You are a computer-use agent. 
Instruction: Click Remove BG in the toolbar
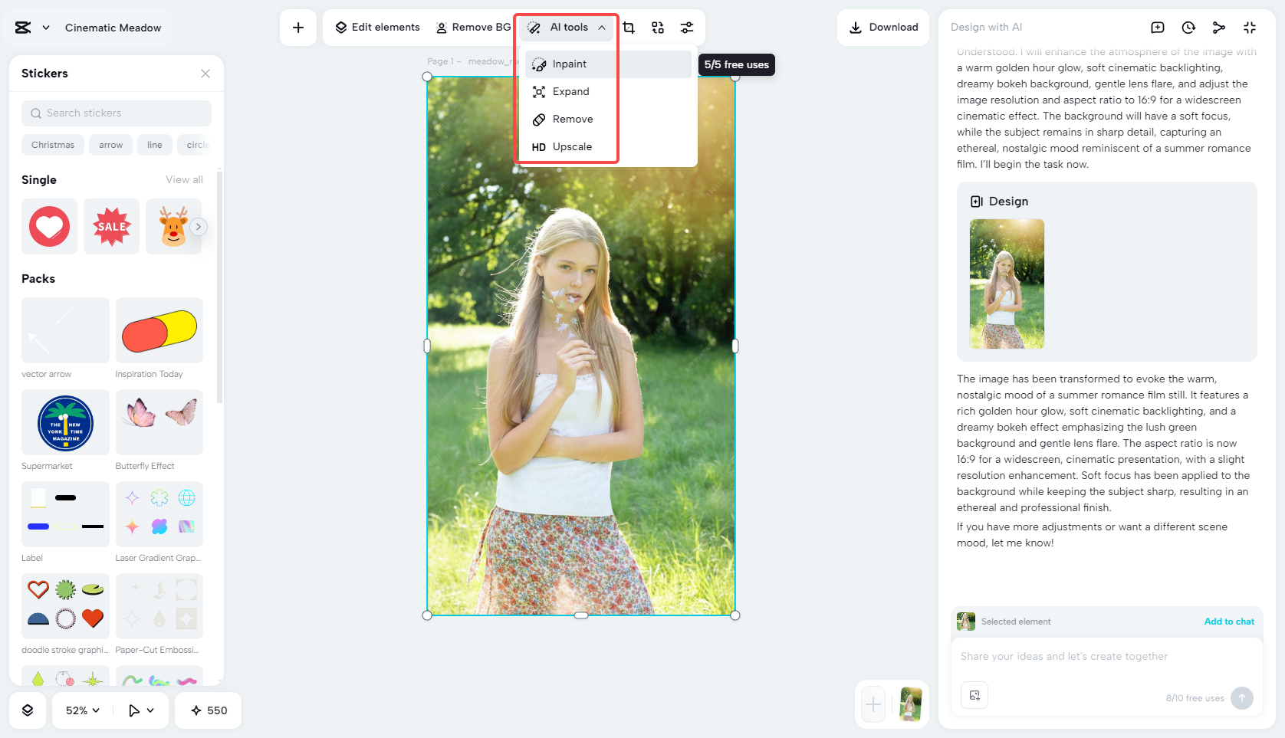coord(472,27)
